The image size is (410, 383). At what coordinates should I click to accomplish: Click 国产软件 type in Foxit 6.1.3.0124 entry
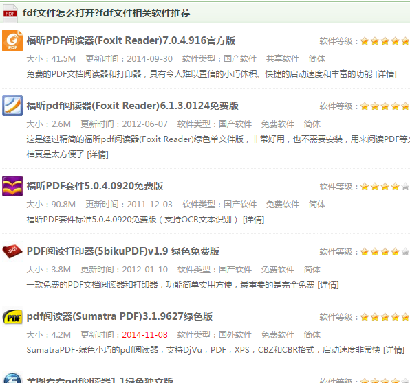235,124
